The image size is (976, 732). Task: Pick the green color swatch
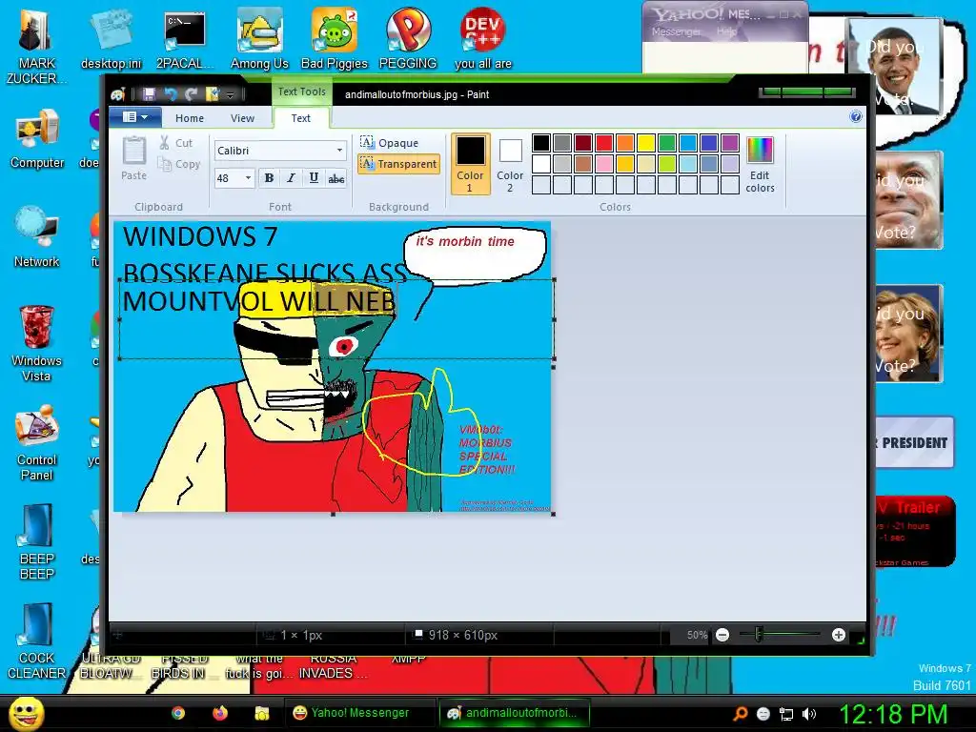tap(667, 143)
